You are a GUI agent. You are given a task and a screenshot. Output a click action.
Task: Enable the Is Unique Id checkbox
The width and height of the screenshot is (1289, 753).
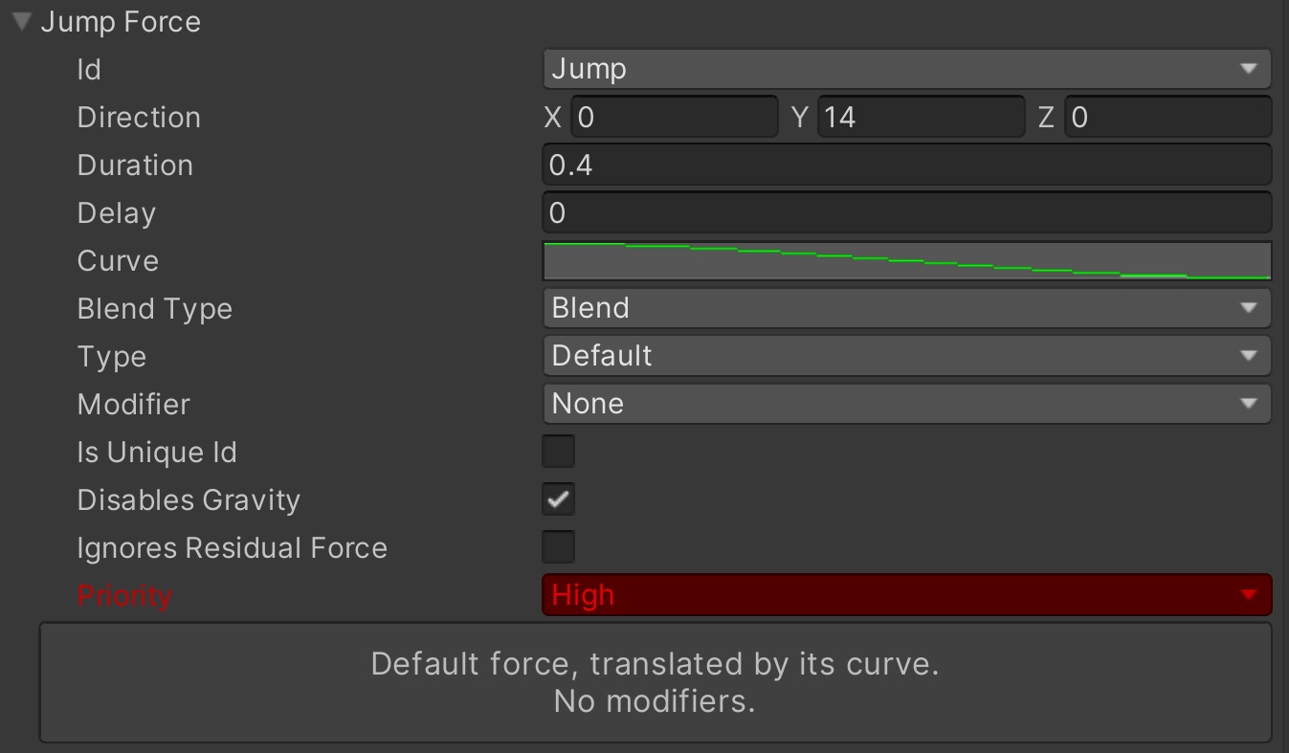(558, 452)
